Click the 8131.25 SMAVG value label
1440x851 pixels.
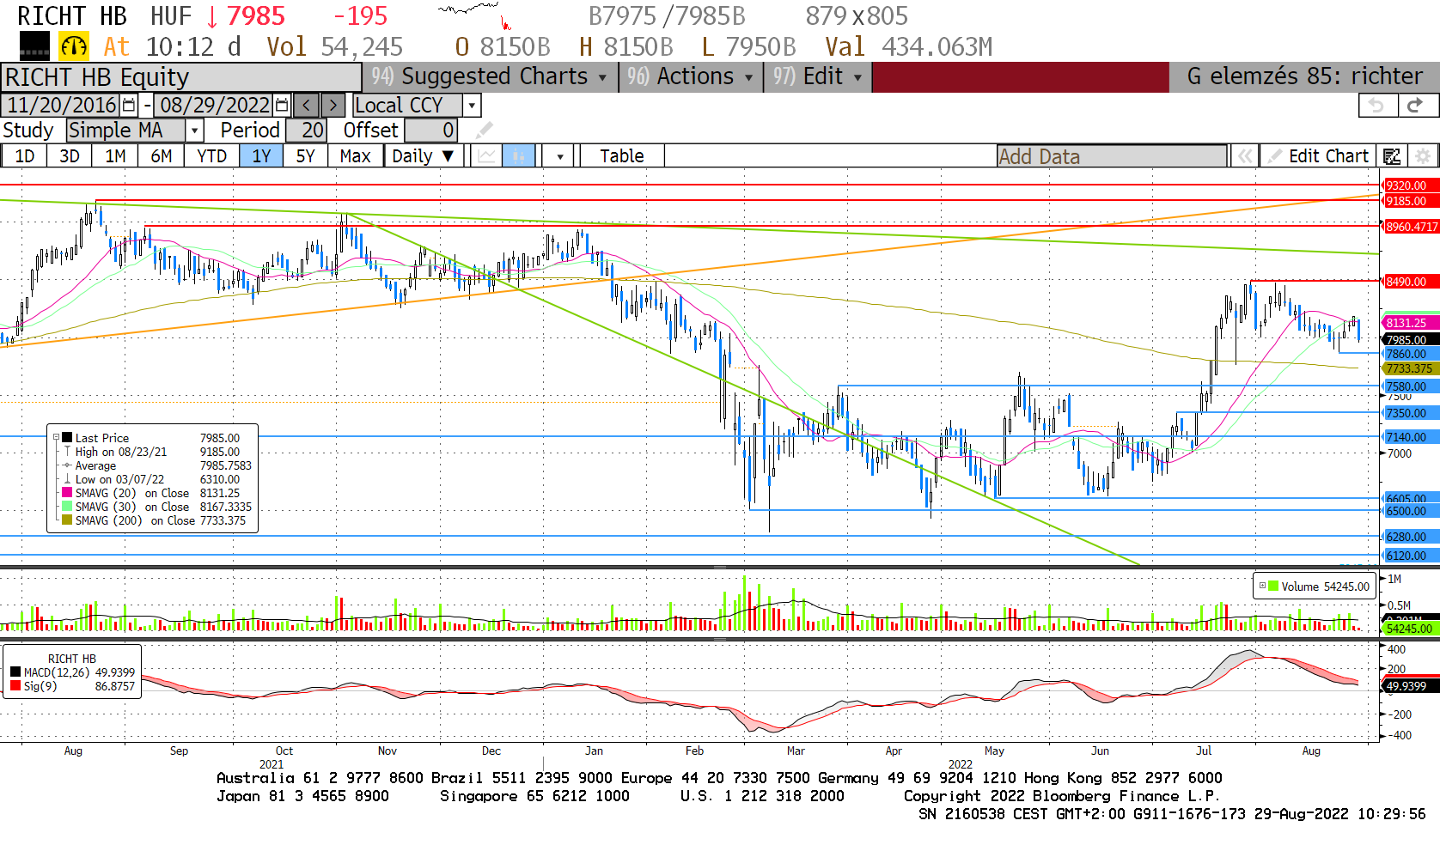1409,323
